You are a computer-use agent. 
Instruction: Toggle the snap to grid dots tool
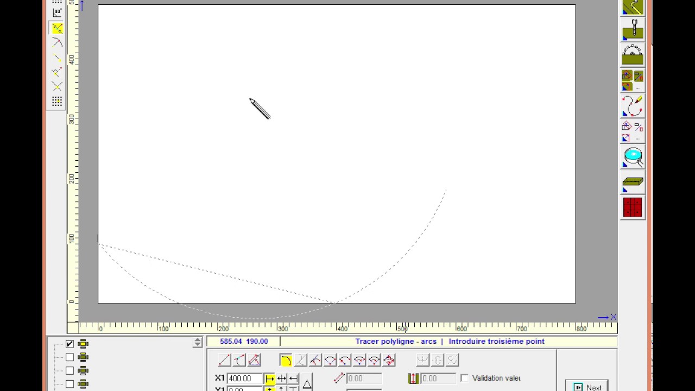point(57,102)
